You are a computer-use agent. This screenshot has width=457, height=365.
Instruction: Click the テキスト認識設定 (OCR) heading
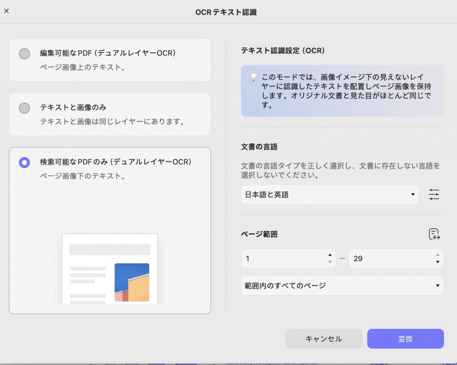(283, 51)
